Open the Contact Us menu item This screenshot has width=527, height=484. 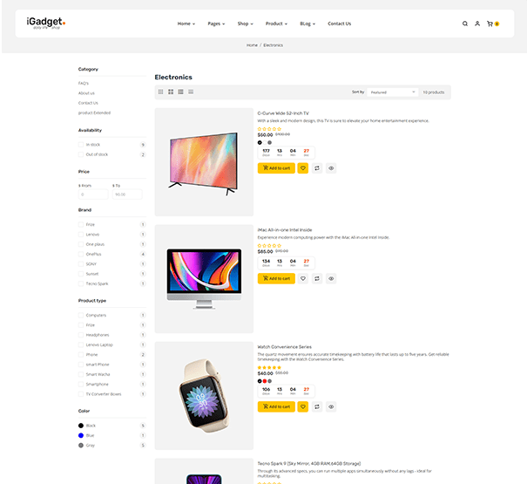tap(340, 24)
